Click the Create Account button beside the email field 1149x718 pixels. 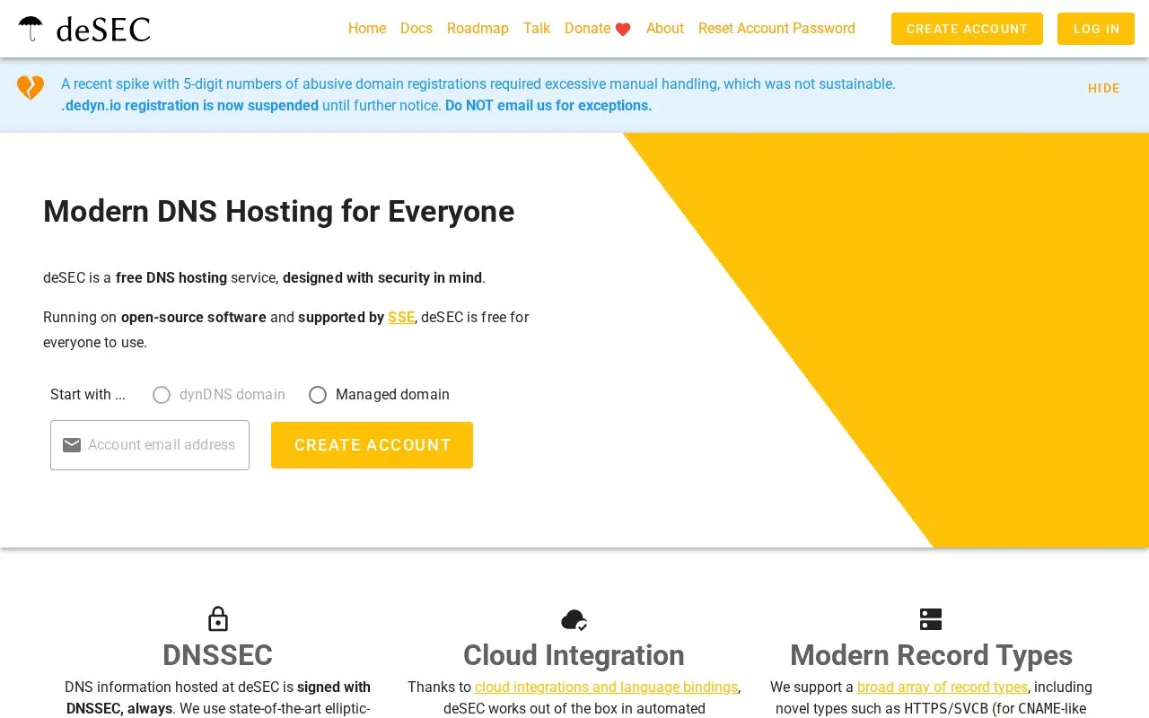372,445
